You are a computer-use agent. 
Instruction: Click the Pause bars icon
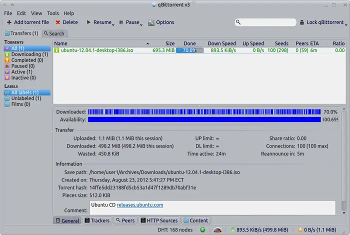pyautogui.click(x=121, y=22)
